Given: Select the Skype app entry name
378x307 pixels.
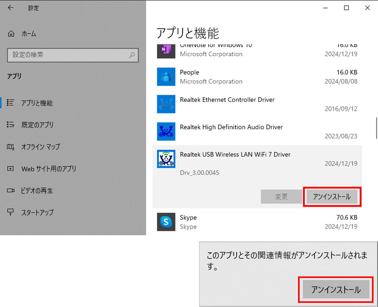Looking at the screenshot, I should 188,217.
